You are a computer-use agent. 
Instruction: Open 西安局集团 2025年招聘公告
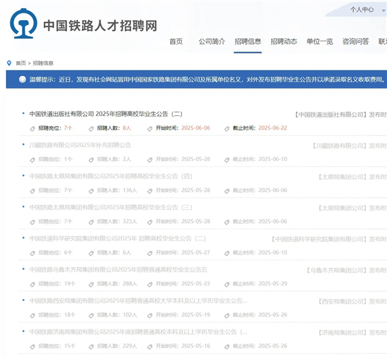(x=138, y=301)
